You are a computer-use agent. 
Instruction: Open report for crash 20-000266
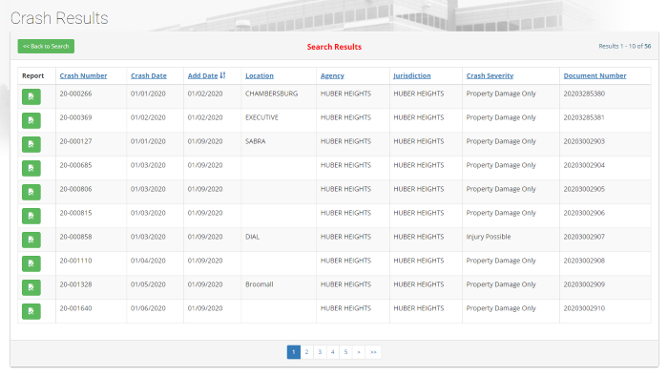31,96
